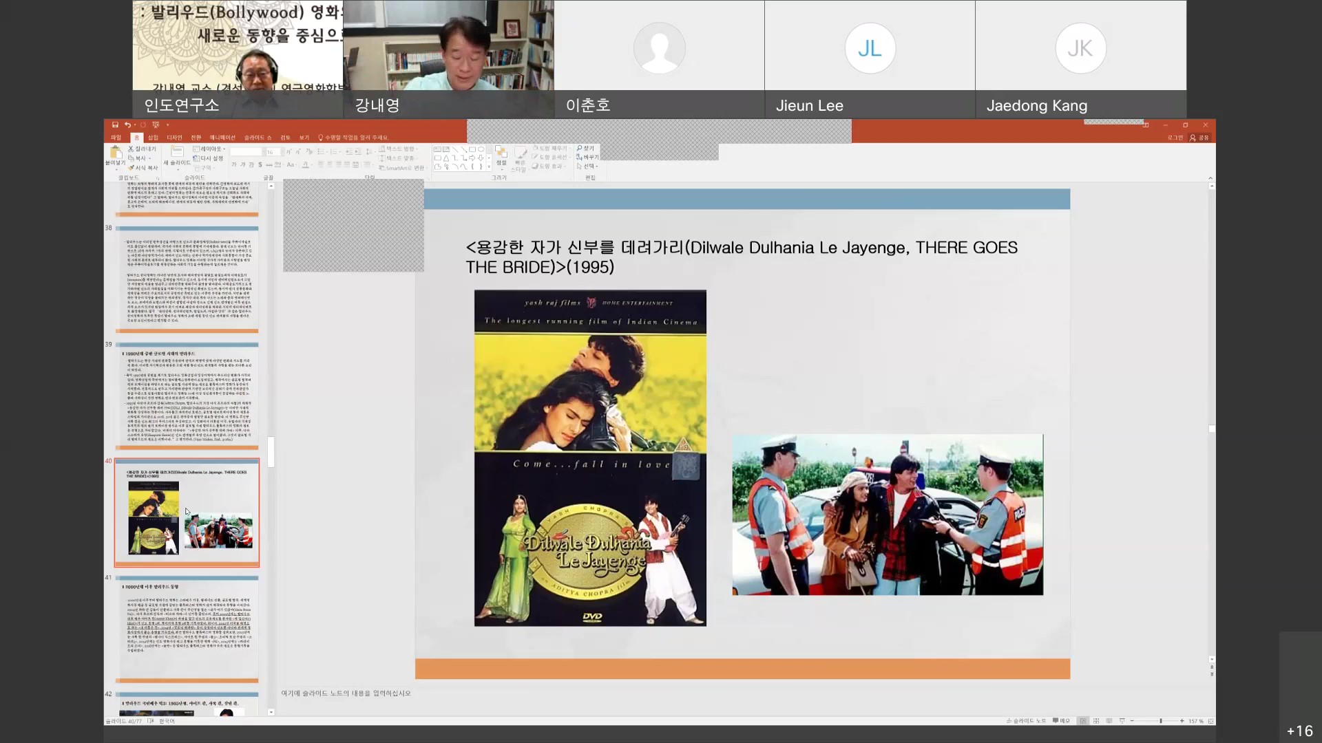
Task: Switch to Reading view icon
Action: 1109,721
